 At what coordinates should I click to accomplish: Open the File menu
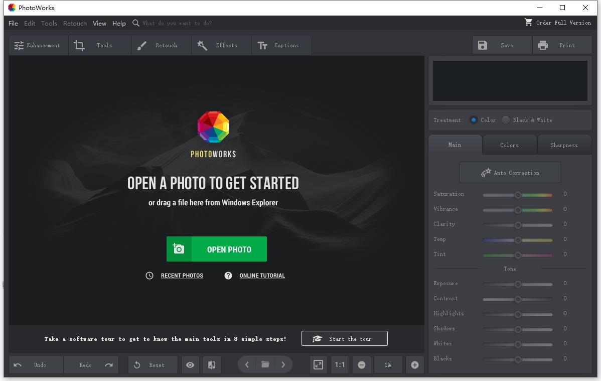13,23
